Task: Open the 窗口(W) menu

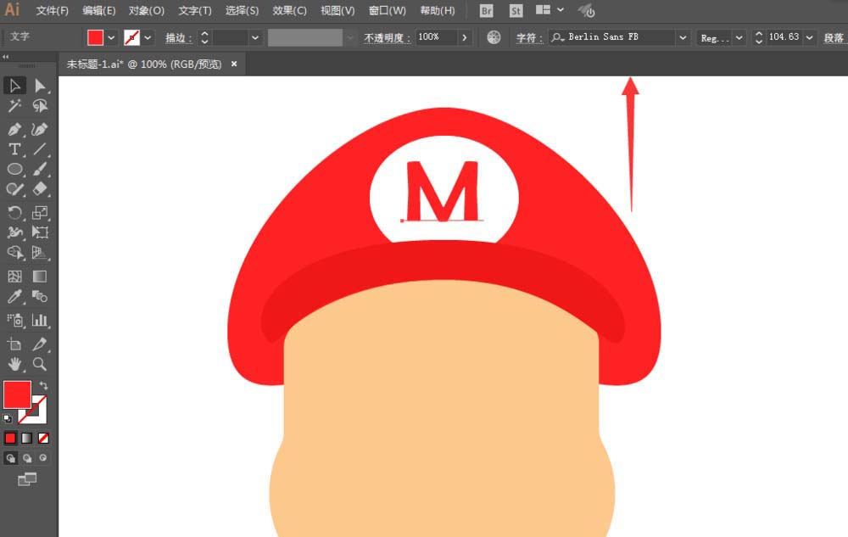Action: click(x=388, y=10)
